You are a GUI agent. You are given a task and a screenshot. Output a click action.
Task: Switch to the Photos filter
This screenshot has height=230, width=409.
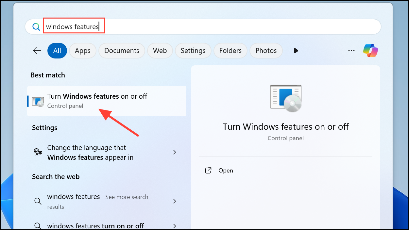tap(266, 51)
